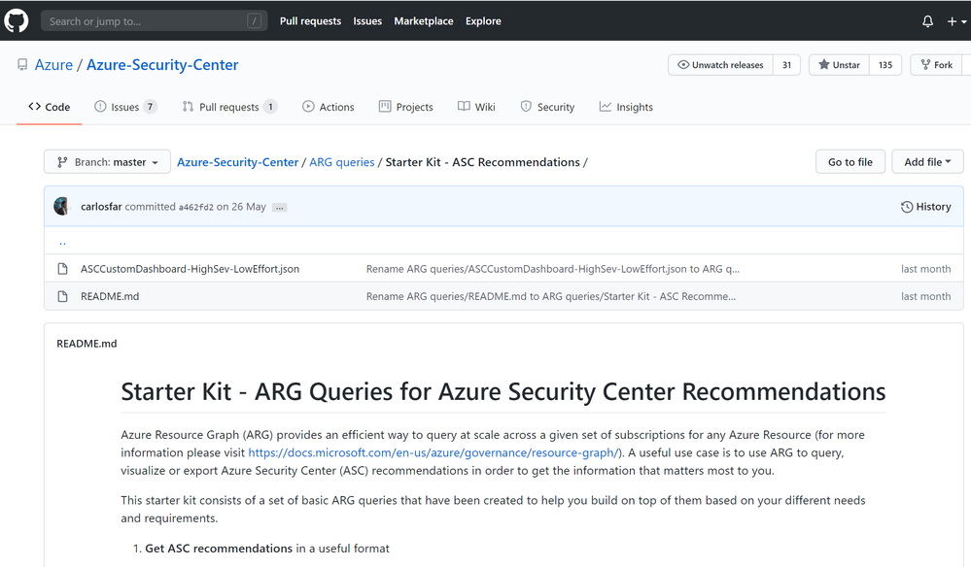This screenshot has height=567, width=971.
Task: Open the GitHub homepage via Octocat logo
Action: (x=17, y=21)
